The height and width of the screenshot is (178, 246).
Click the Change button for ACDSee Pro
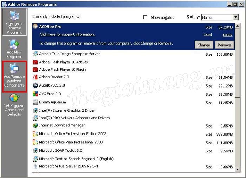tap(203, 45)
